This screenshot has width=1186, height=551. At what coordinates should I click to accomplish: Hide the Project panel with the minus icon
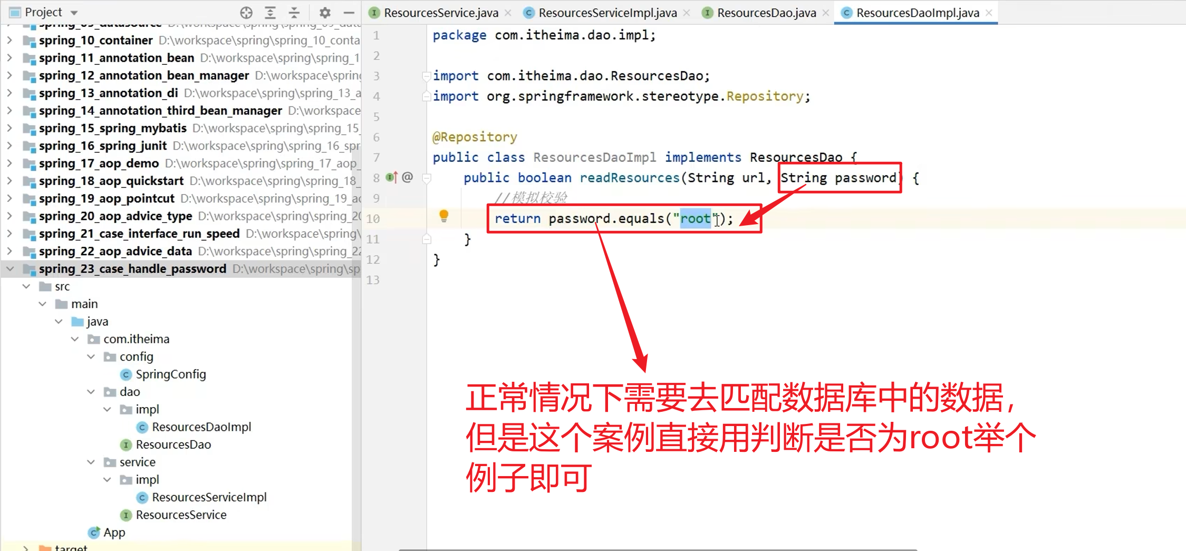point(349,12)
